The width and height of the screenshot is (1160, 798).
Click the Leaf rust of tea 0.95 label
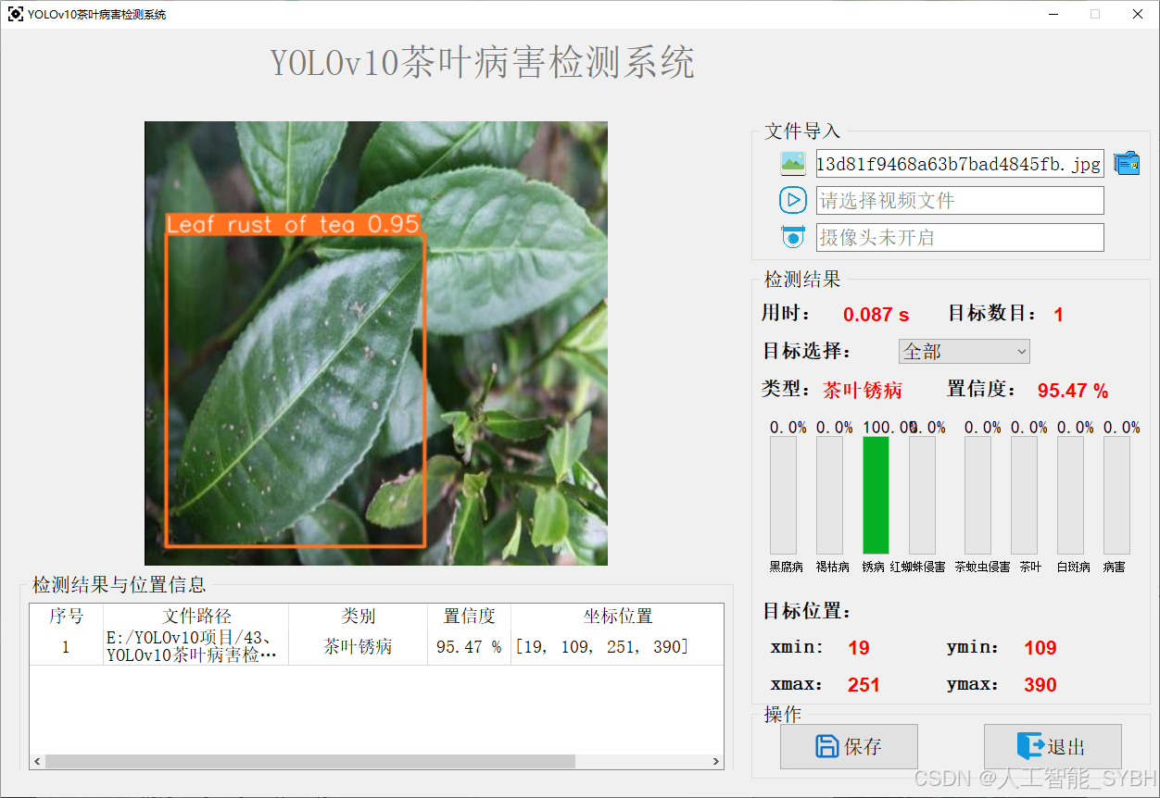point(293,224)
